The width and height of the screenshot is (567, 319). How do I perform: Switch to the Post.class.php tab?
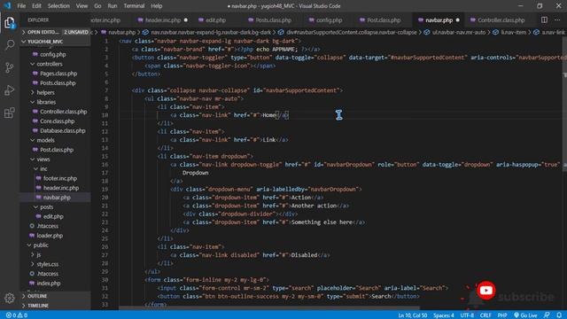(384, 20)
